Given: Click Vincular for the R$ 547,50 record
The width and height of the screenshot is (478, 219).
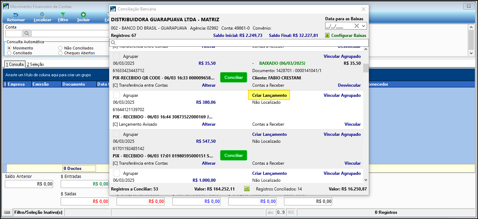Looking at the screenshot, I should coord(352,163).
